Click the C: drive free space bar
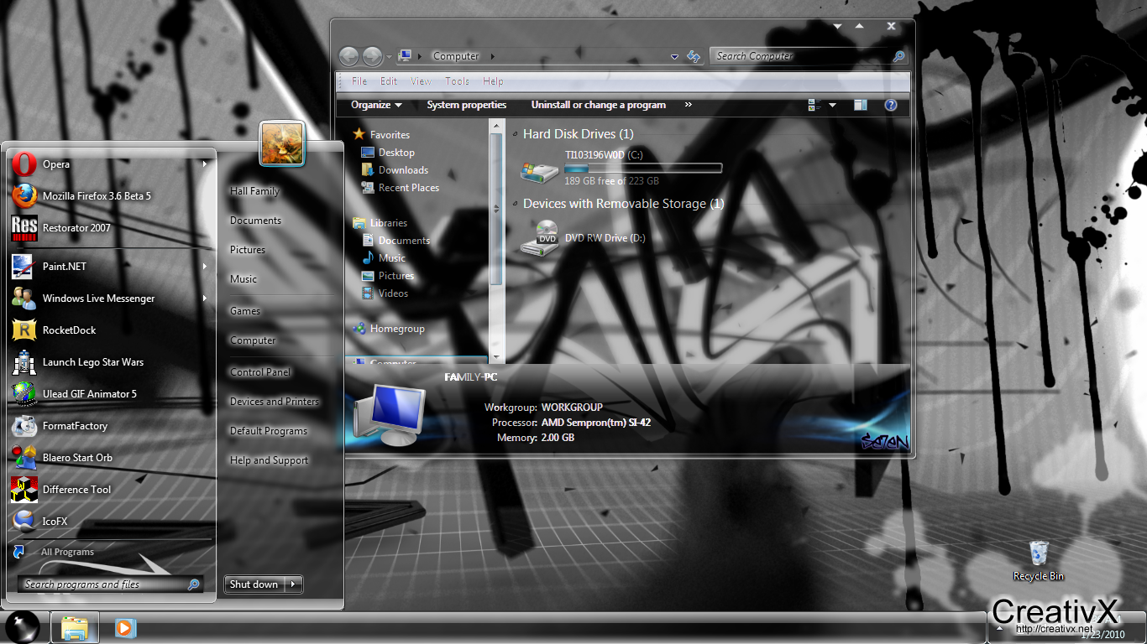 [642, 168]
